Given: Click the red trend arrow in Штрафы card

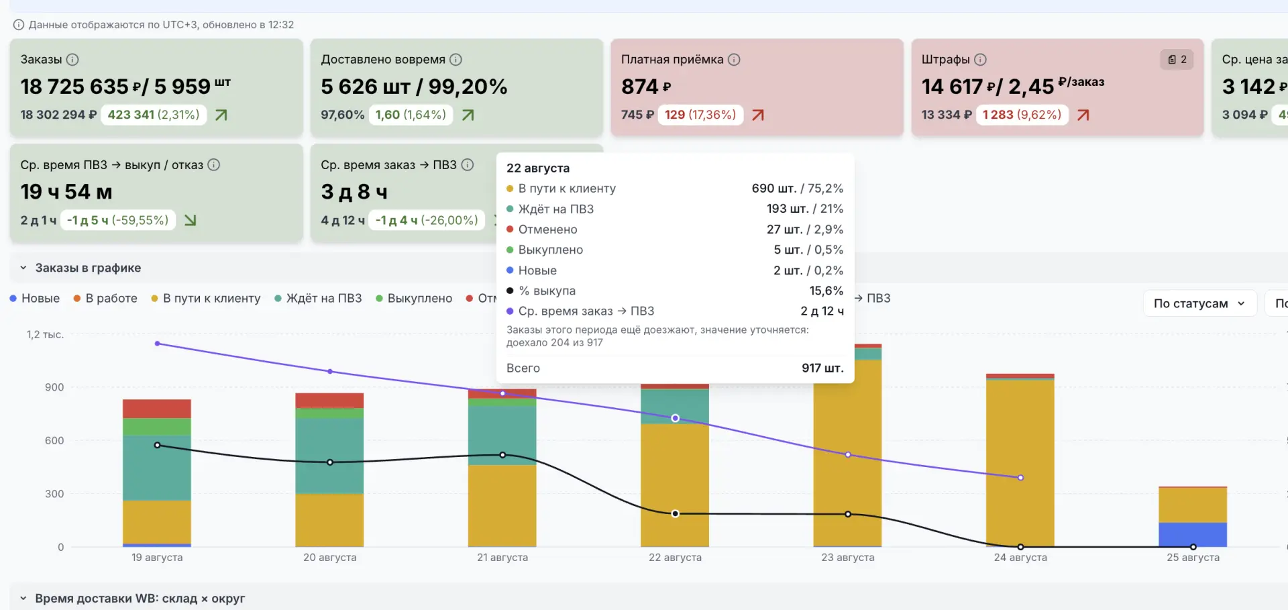Looking at the screenshot, I should [x=1083, y=115].
